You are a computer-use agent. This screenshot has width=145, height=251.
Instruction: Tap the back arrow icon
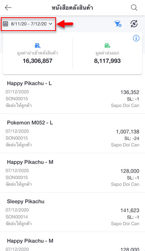click(x=8, y=7)
